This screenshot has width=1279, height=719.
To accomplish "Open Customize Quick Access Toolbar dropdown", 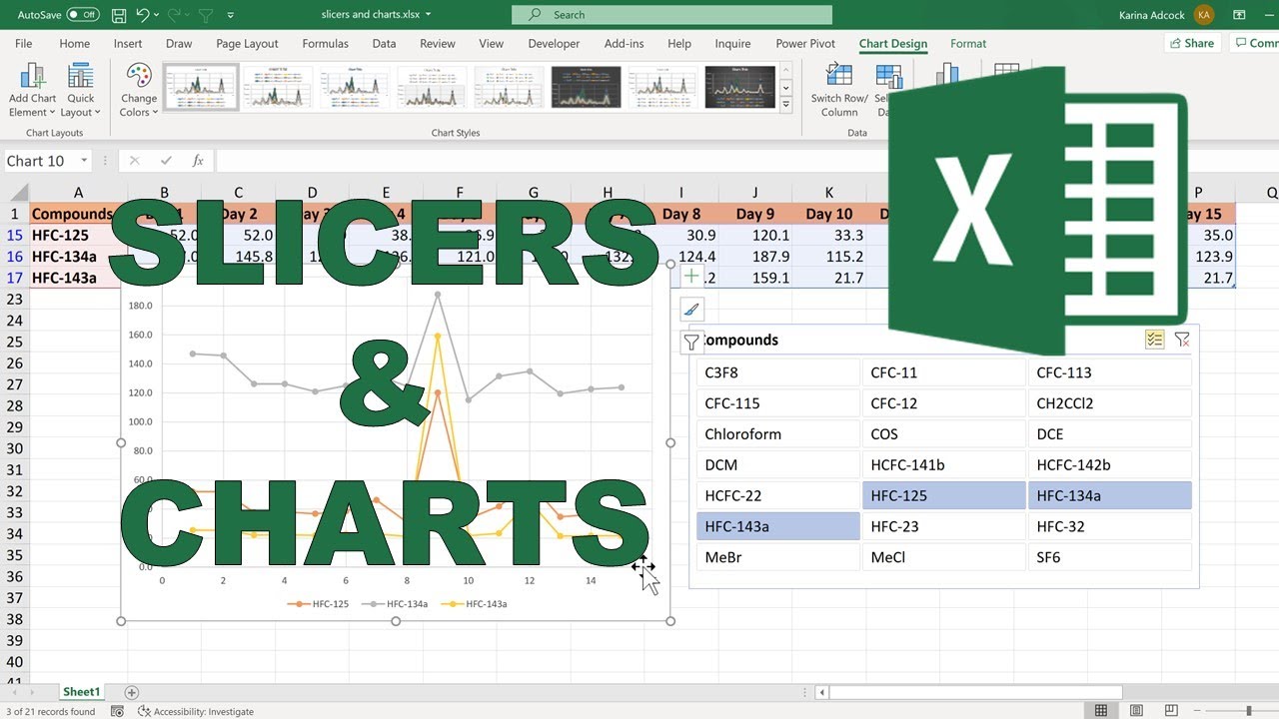I will [231, 15].
